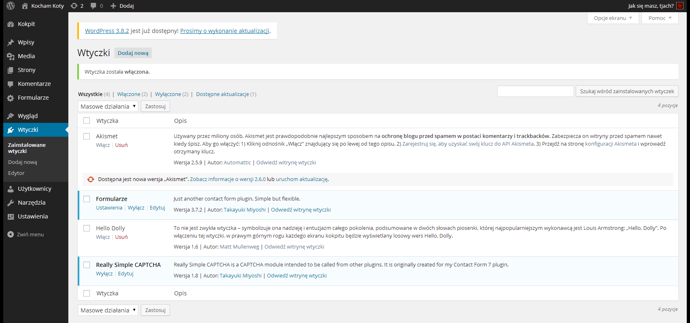
Task: Expand the Pomoc help panel
Action: tap(660, 18)
